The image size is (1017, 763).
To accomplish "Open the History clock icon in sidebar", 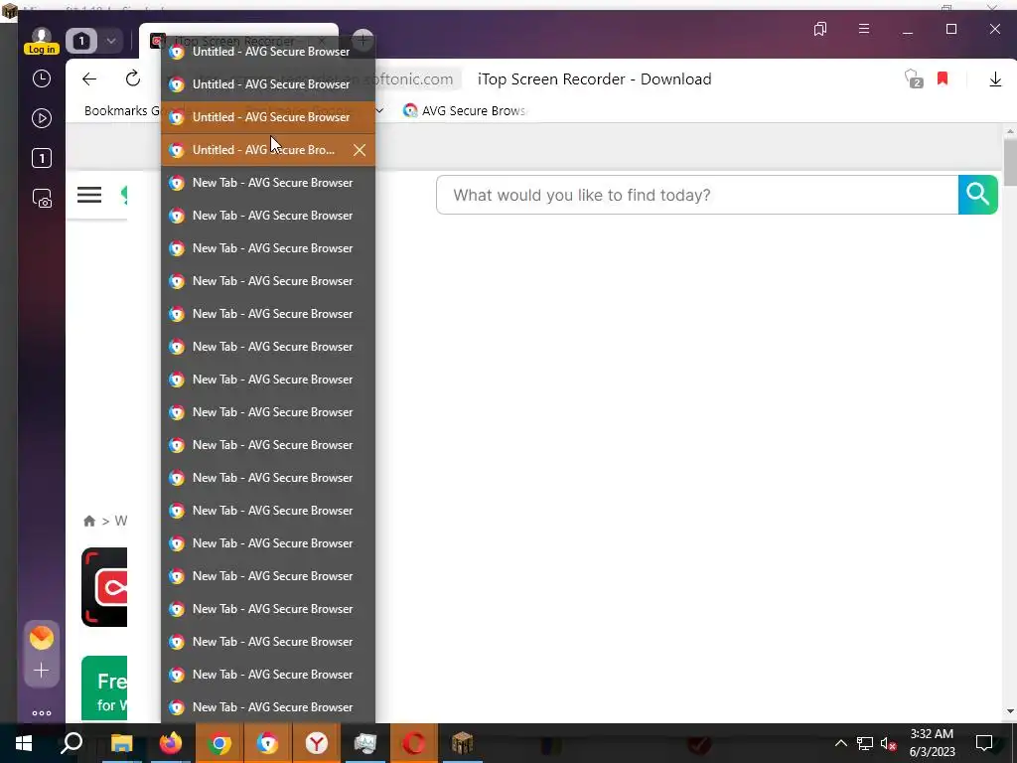I will coord(42,78).
